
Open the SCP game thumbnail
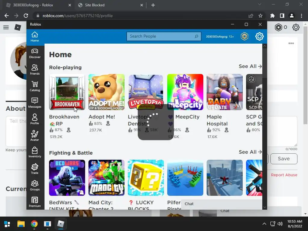click(254, 92)
